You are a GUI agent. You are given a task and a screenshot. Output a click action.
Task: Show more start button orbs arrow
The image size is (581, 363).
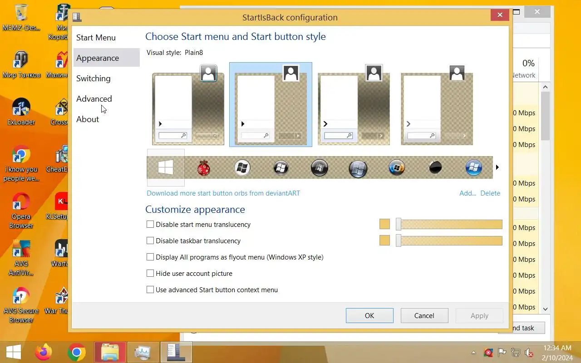pos(497,167)
